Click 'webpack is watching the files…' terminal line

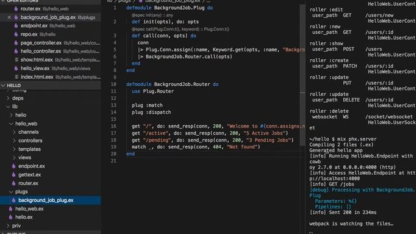tap(351, 224)
